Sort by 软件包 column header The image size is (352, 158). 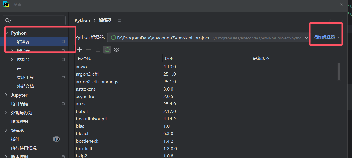pos(118,59)
